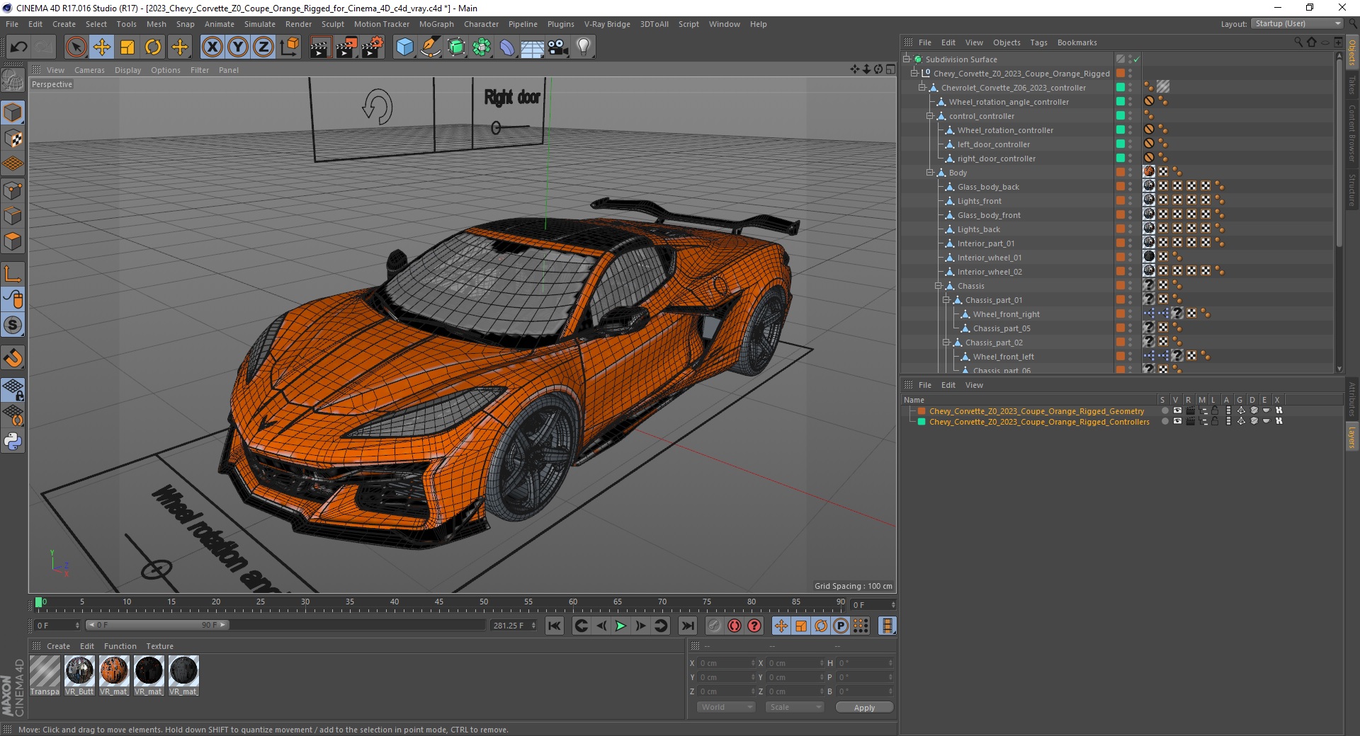The image size is (1360, 736).
Task: Go to start of animation
Action: (x=555, y=626)
